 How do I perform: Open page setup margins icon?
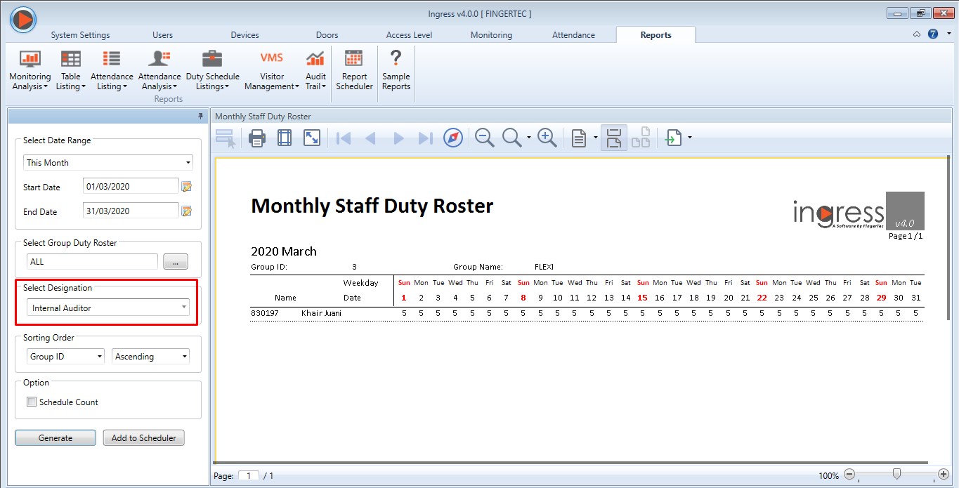285,138
